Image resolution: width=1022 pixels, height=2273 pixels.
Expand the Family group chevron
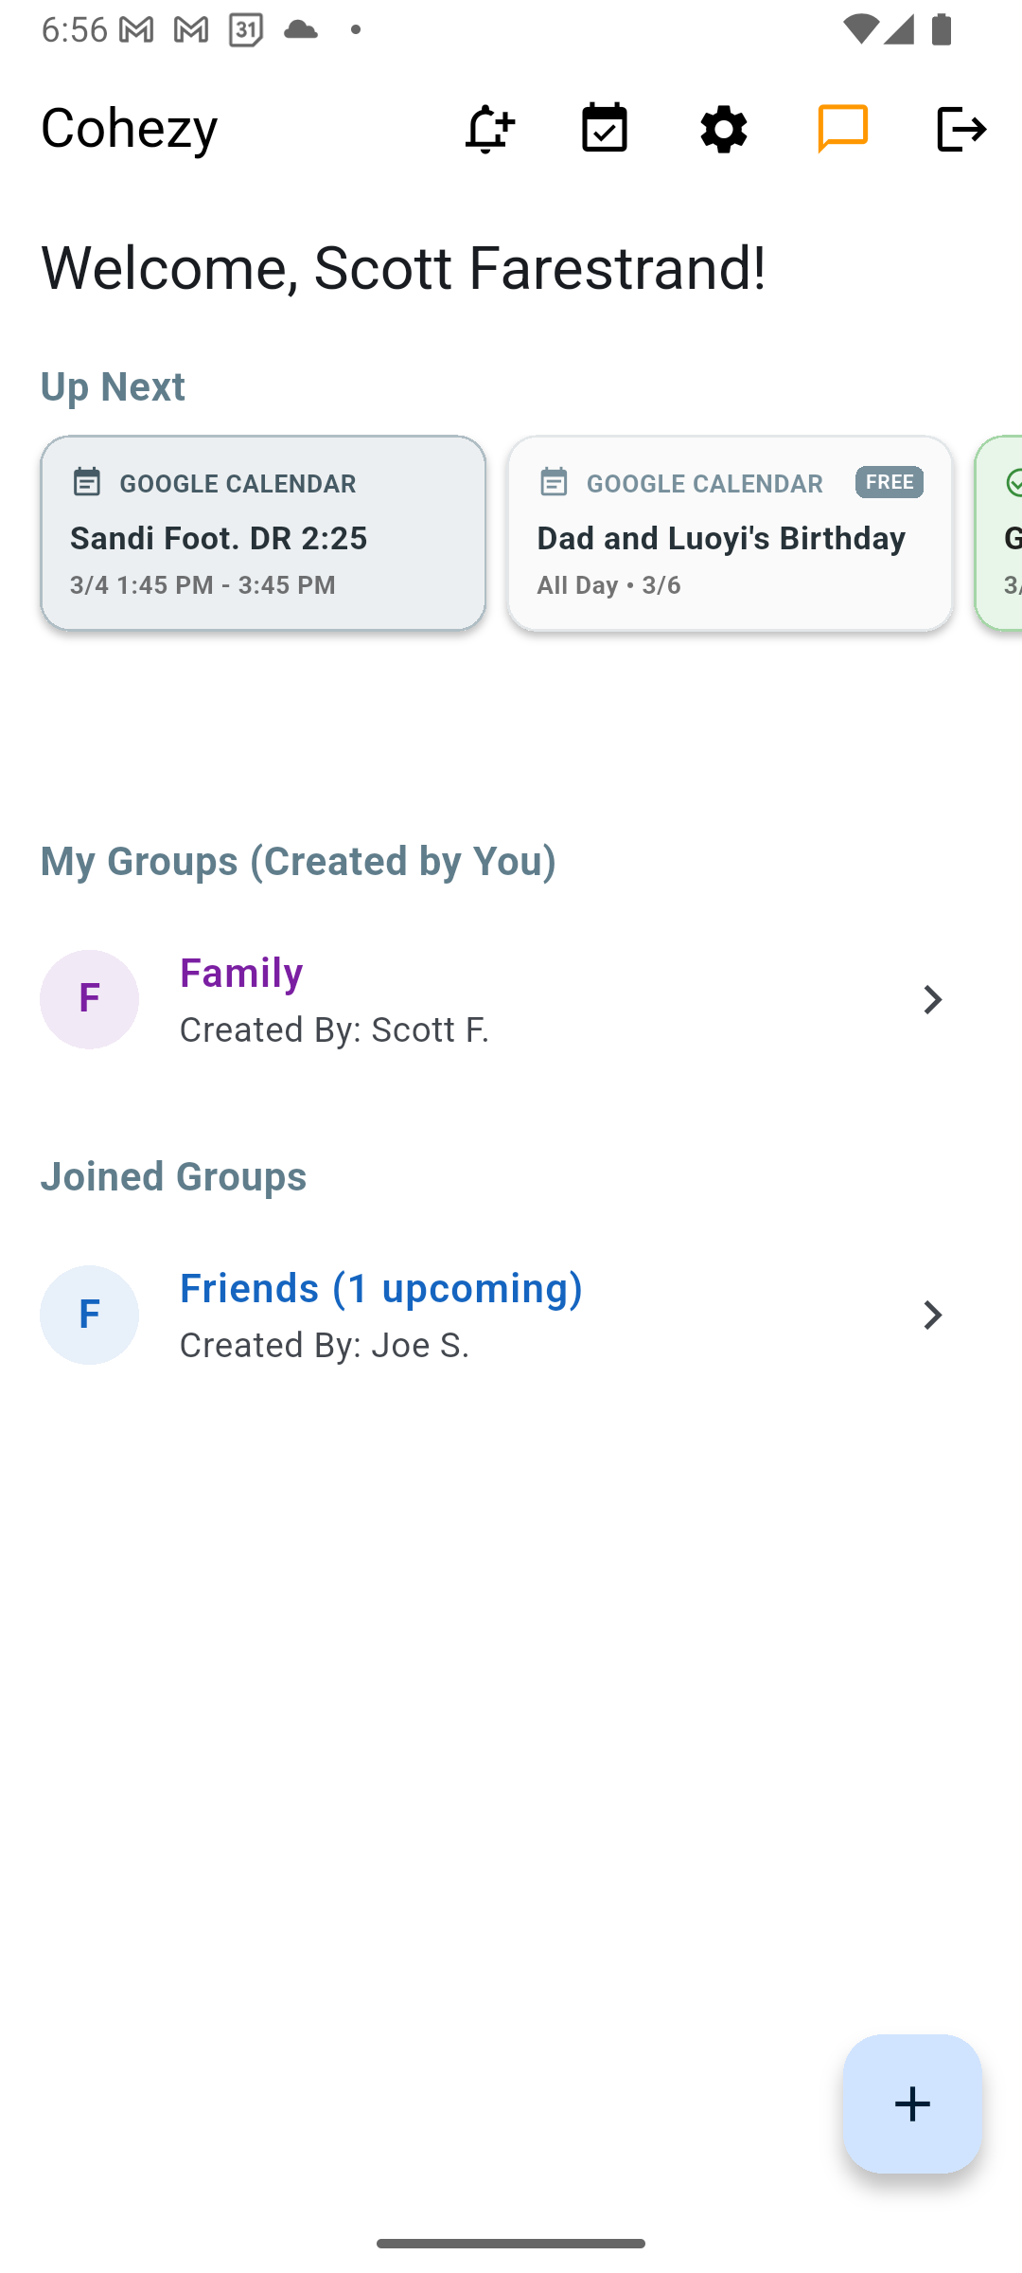pyautogui.click(x=932, y=999)
